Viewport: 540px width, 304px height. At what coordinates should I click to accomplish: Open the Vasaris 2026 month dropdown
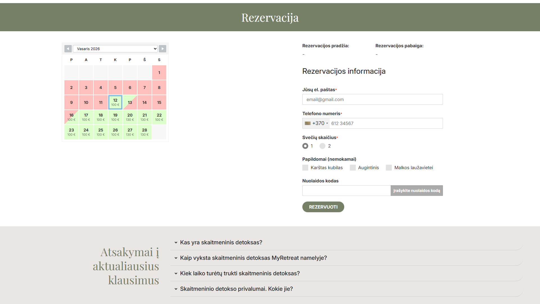[x=115, y=49]
